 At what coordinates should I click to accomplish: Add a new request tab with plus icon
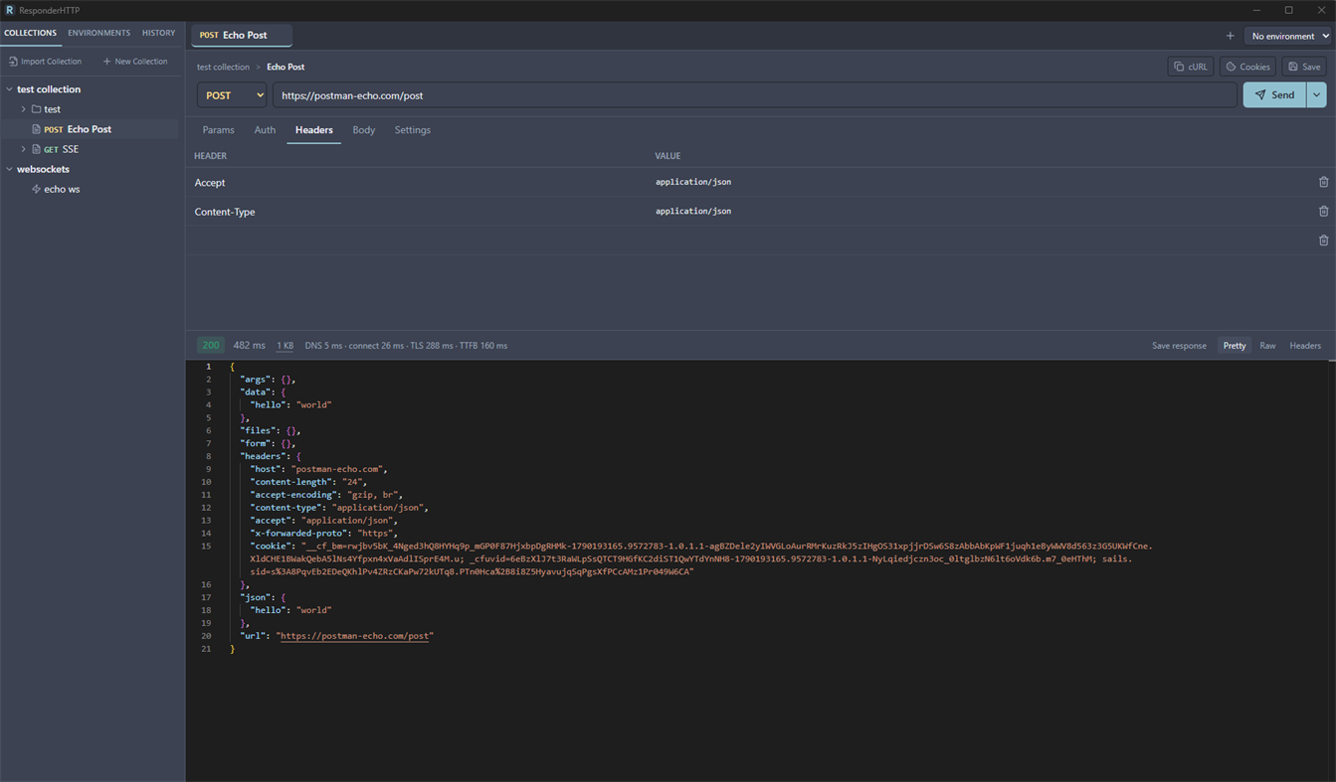[1230, 36]
